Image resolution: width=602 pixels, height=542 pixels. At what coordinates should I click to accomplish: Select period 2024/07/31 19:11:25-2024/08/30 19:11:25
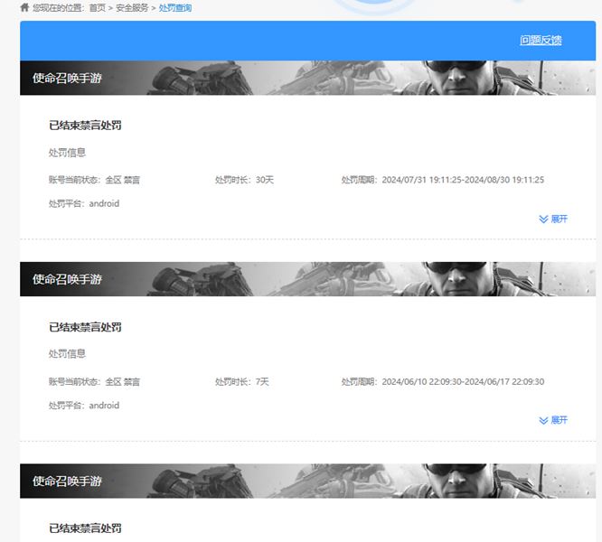click(463, 180)
